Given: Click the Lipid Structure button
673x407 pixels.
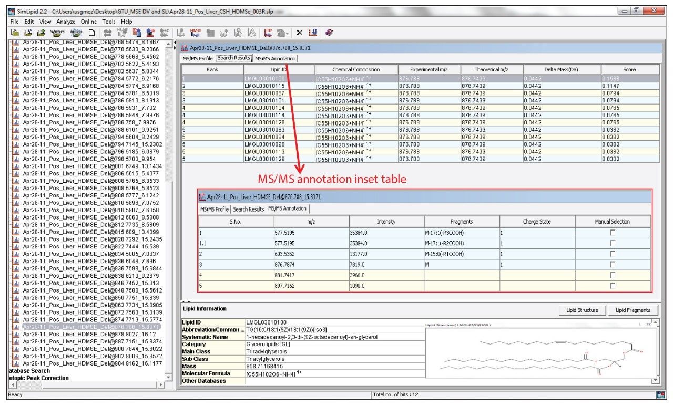Looking at the screenshot, I should coord(582,310).
